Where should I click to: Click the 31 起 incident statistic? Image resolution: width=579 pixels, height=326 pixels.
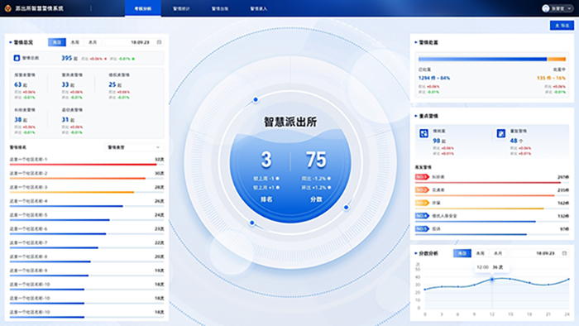point(68,120)
